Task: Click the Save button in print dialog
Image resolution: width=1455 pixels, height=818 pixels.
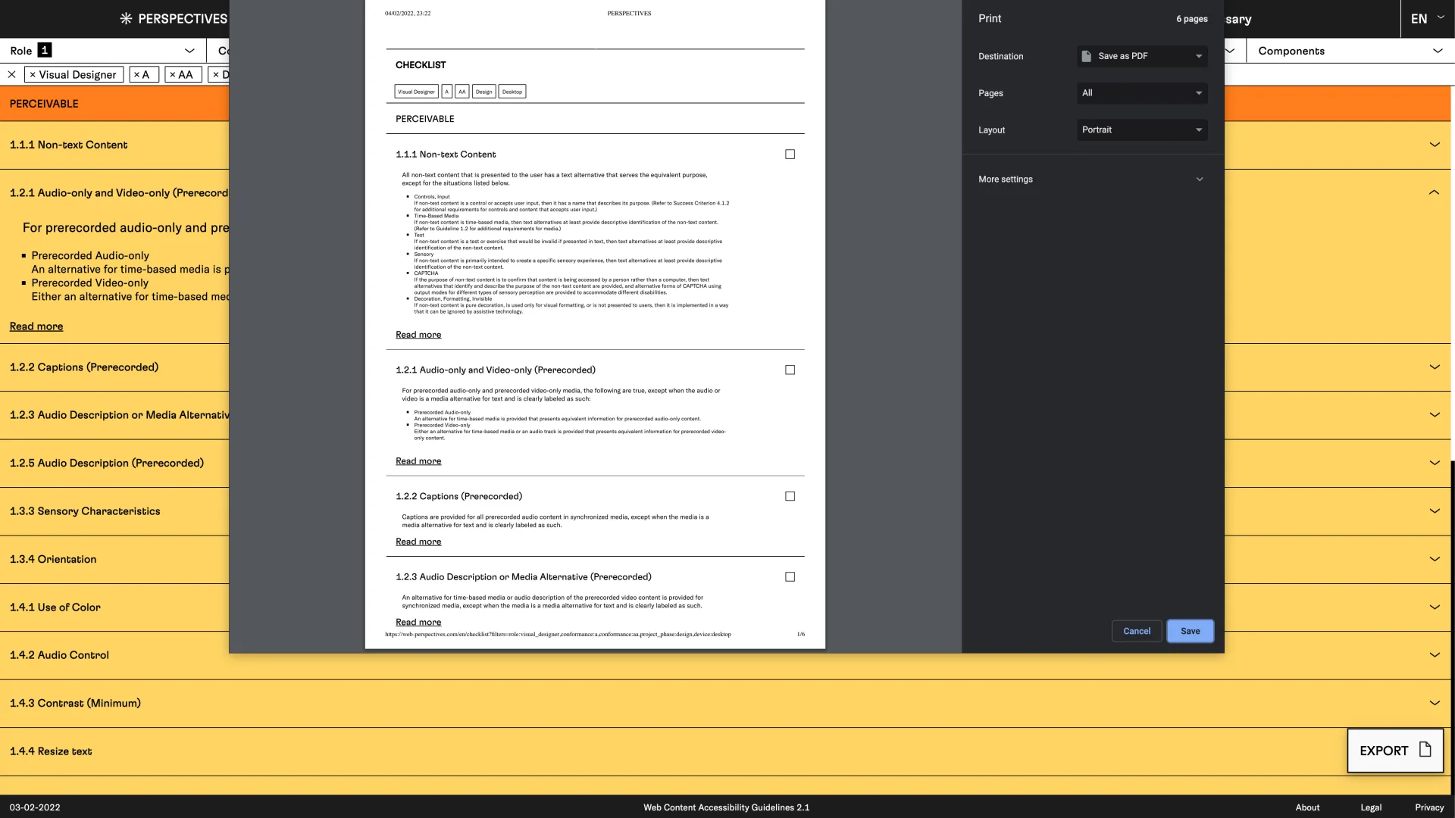Action: click(x=1190, y=631)
